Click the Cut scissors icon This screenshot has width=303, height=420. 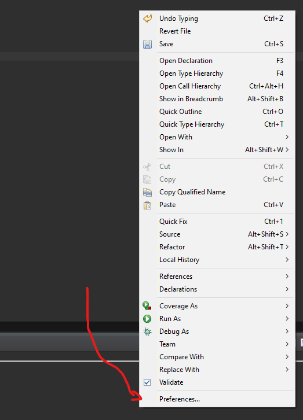pyautogui.click(x=147, y=167)
